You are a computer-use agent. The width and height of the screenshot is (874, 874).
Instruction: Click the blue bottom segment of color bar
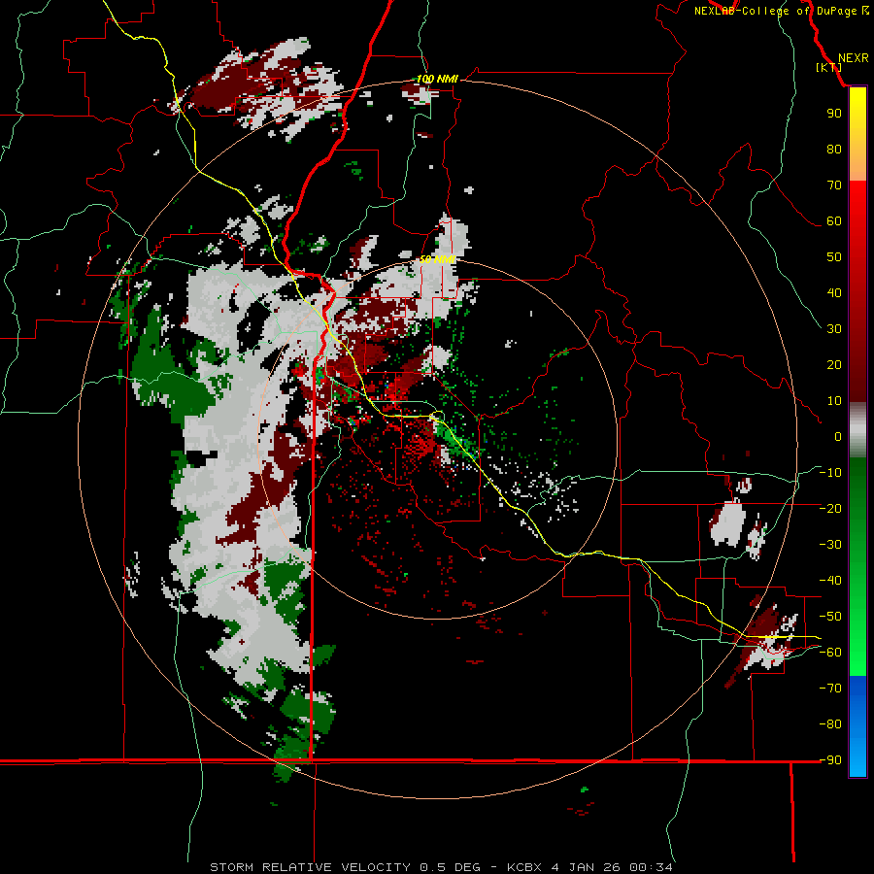pos(857,725)
